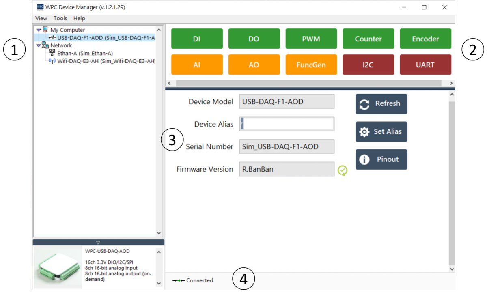Click the Wifi icon beside Wifi-DAQ-E3-AH
This screenshot has height=299, width=487.
coord(52,61)
